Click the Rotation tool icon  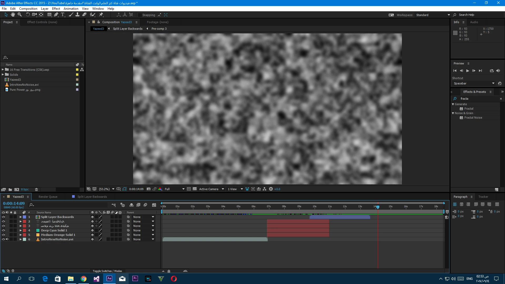[28, 15]
